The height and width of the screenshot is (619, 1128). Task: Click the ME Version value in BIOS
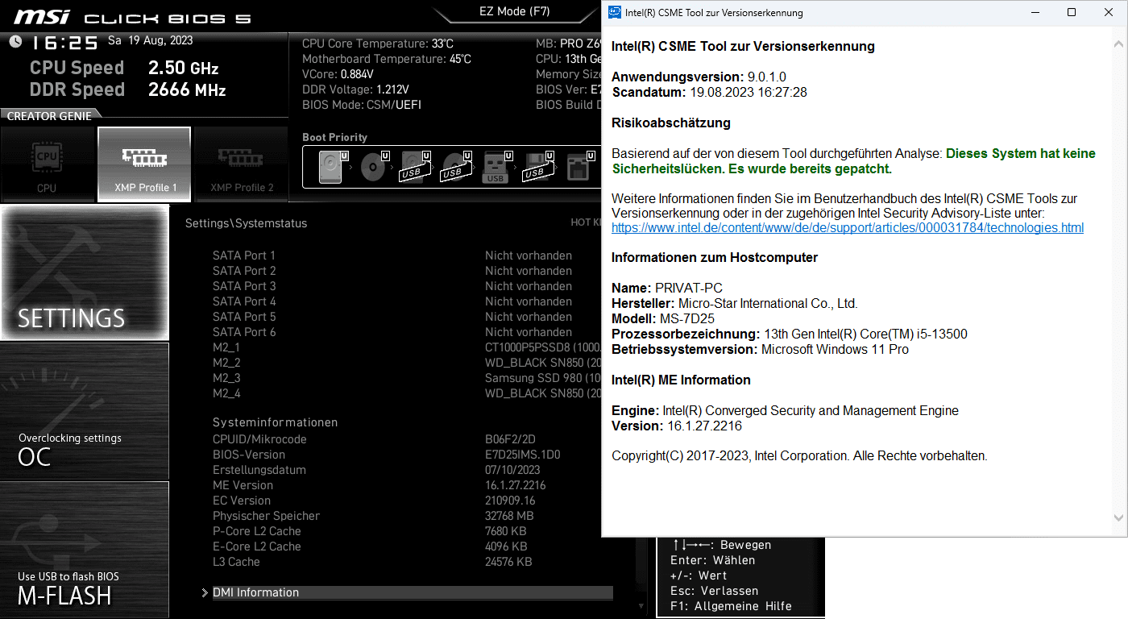tap(516, 485)
